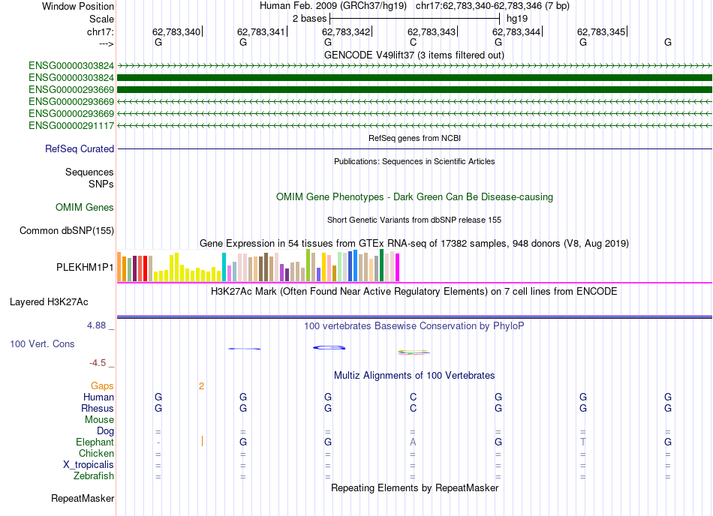The height and width of the screenshot is (516, 713).
Task: Open '100 vertebrates Basewise Conservation by PhyloP'
Action: click(414, 325)
